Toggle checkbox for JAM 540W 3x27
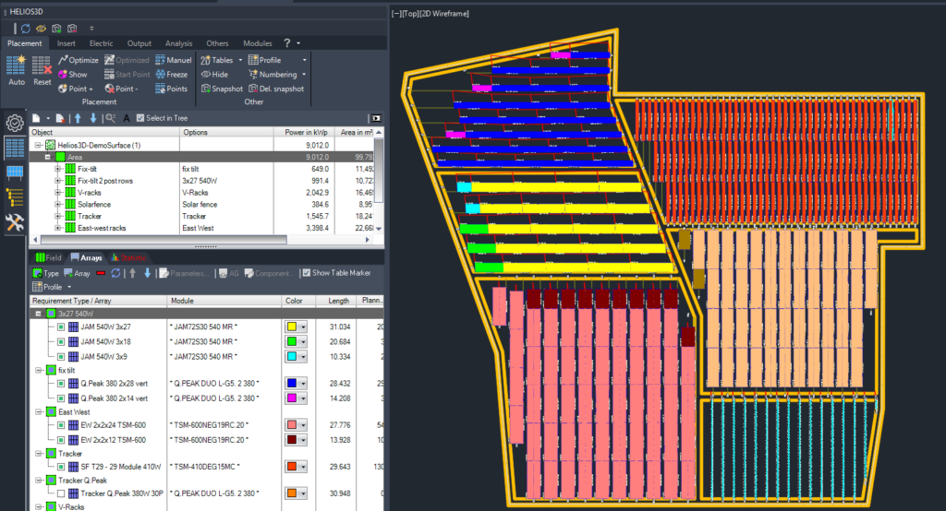 click(61, 327)
